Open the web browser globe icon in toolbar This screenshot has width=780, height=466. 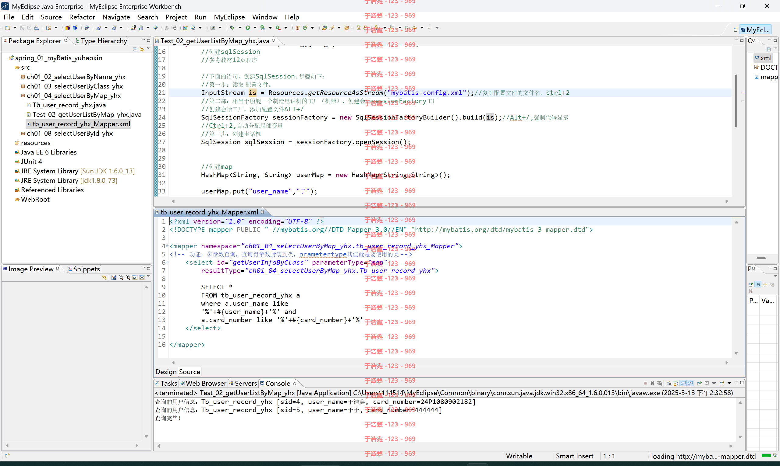(155, 28)
